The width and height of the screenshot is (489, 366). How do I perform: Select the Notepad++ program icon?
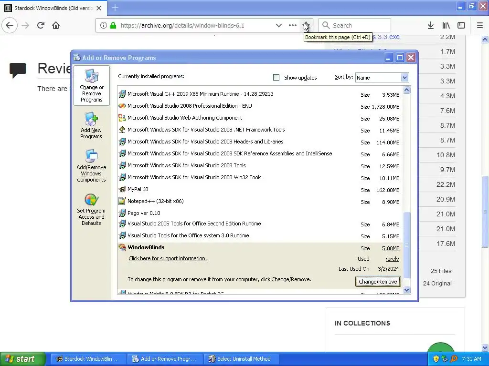122,201
